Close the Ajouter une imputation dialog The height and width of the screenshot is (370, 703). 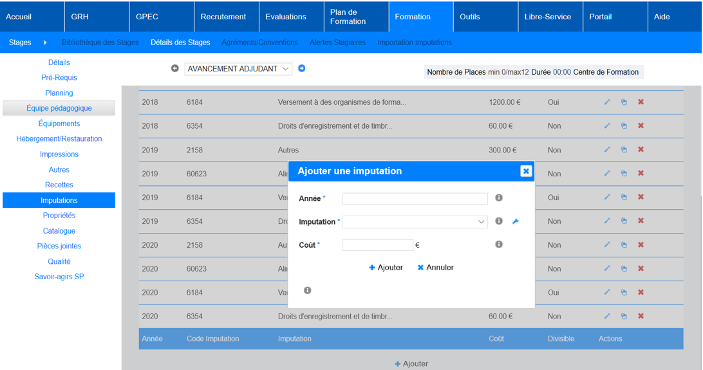[525, 171]
